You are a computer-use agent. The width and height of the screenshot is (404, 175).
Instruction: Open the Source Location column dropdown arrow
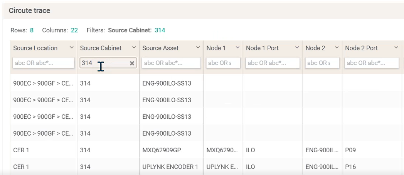tap(71, 48)
